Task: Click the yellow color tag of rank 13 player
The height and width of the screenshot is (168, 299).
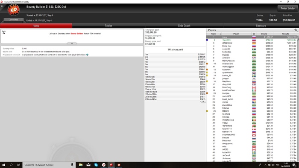Action: [x=207, y=72]
